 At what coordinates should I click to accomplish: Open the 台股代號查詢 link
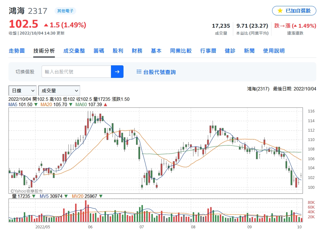pos(160,72)
